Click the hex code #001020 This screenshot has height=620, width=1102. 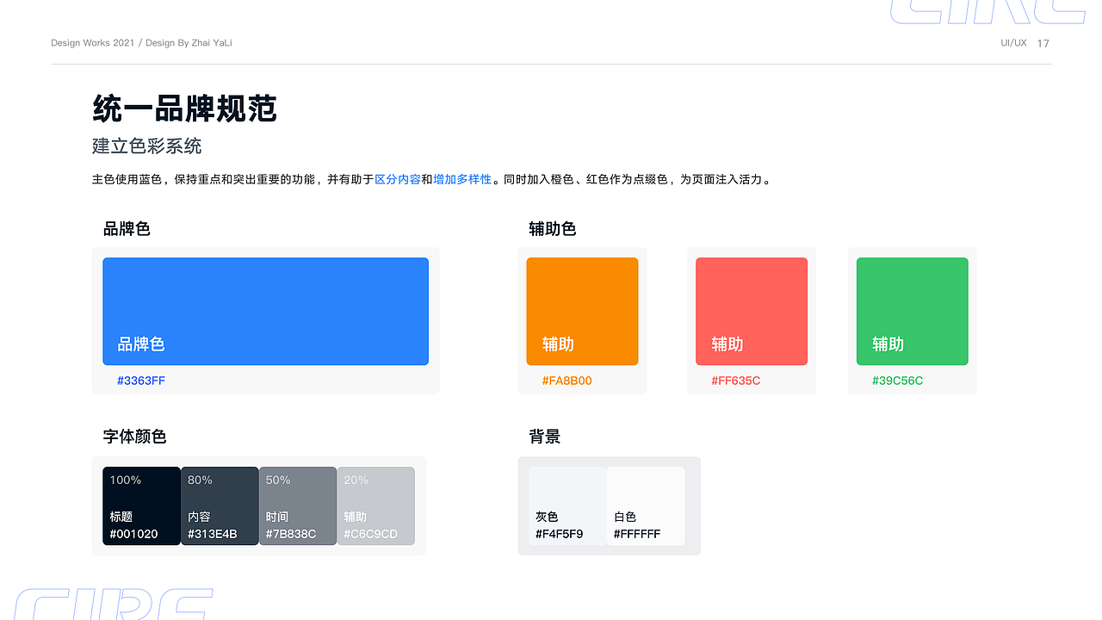coord(133,534)
